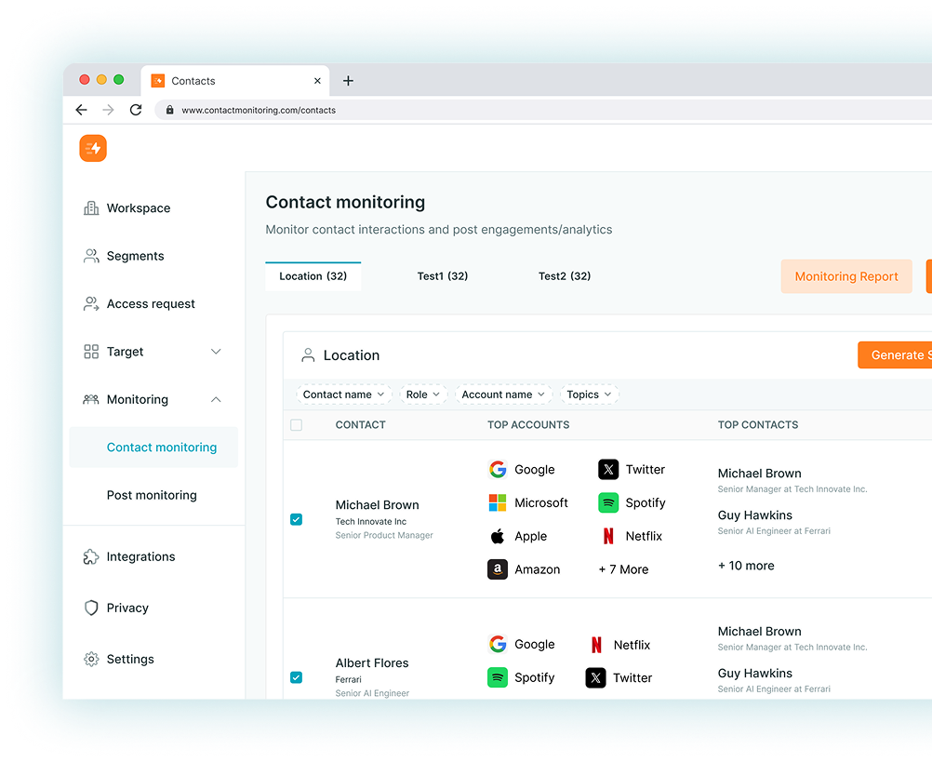The height and width of the screenshot is (762, 932).
Task: Click 'Ferrari' under Albert Flores
Action: tap(348, 680)
